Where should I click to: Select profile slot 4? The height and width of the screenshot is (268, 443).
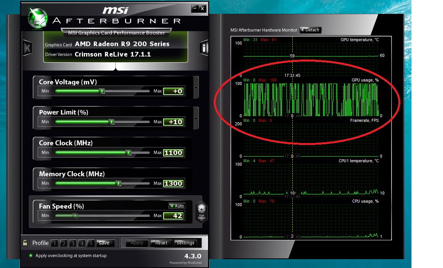pyautogui.click(x=82, y=243)
